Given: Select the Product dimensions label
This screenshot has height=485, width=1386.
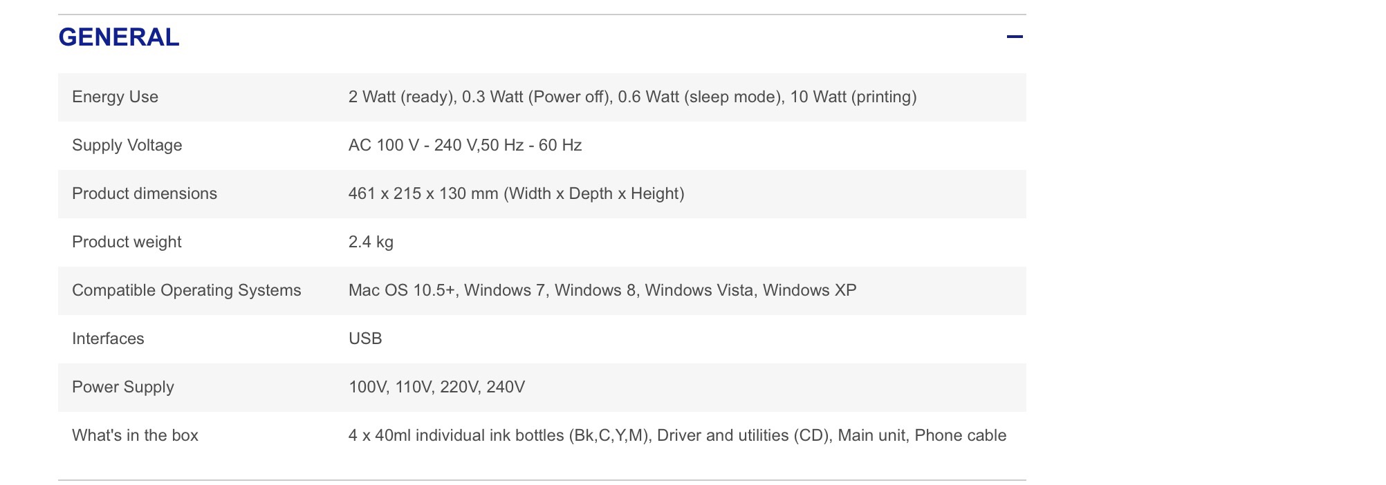Looking at the screenshot, I should tap(145, 193).
